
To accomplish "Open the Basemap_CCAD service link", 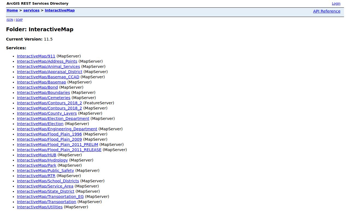I will [48, 77].
